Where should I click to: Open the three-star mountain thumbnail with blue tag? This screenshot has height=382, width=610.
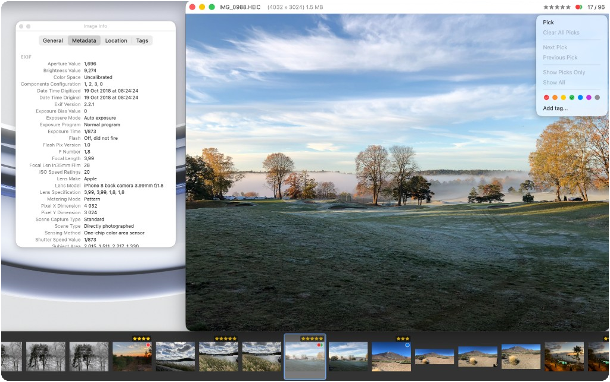[x=391, y=356]
